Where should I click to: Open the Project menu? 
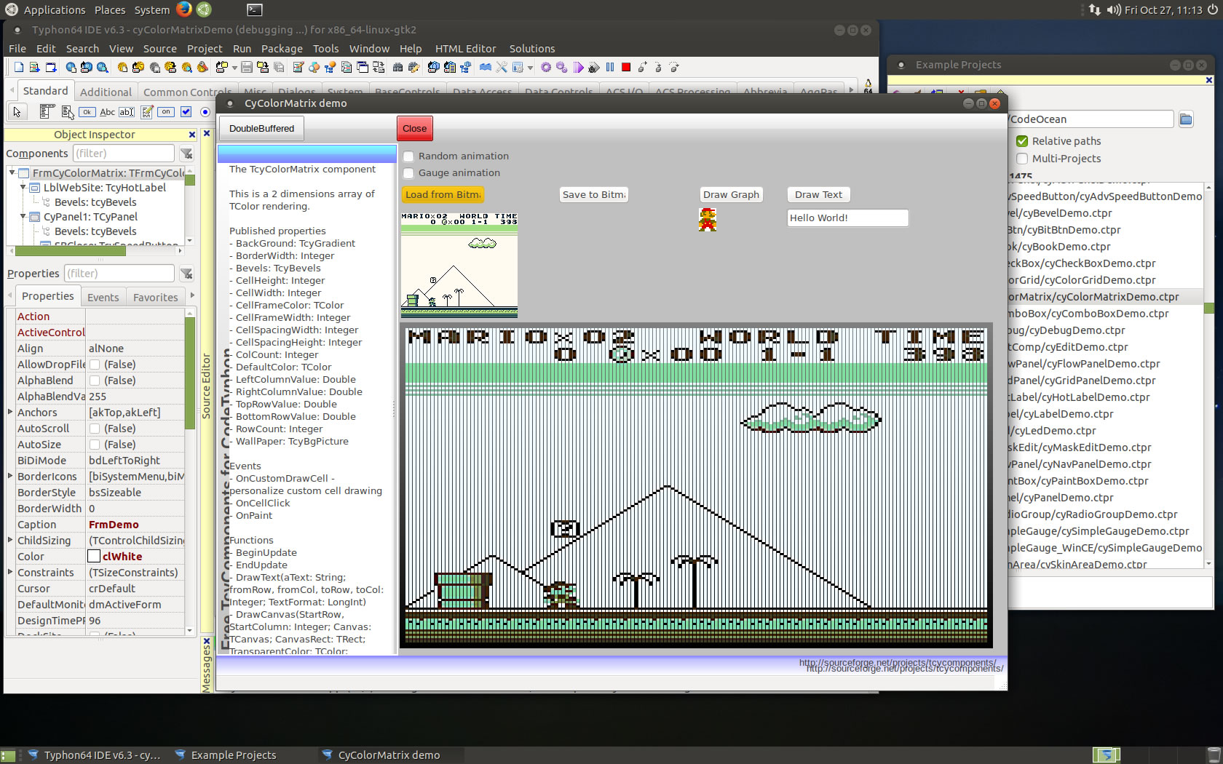click(205, 49)
